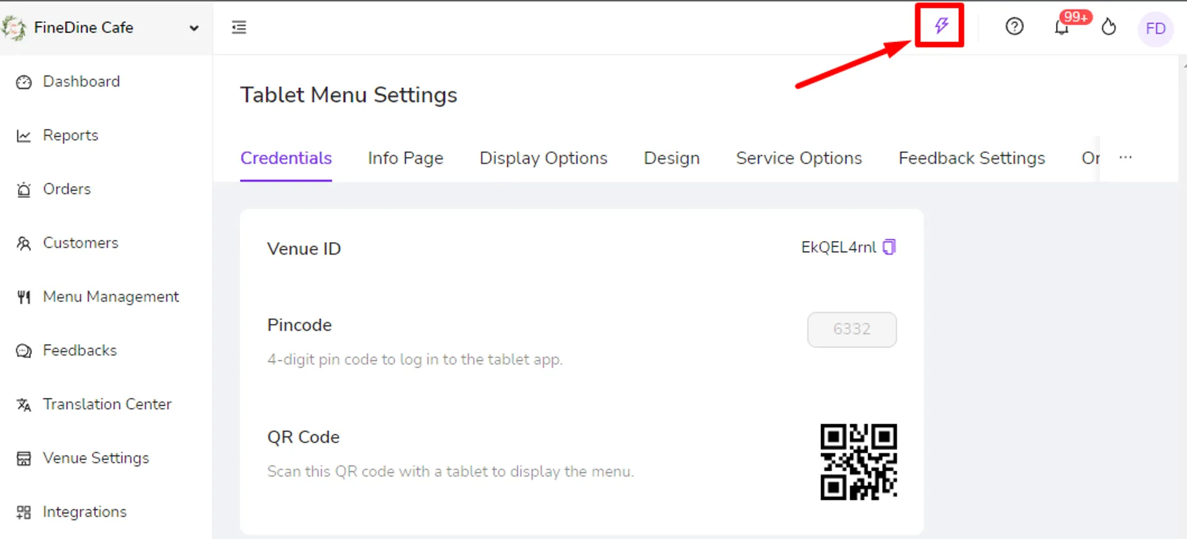Click the FineDine Cafe logo icon

pyautogui.click(x=14, y=28)
